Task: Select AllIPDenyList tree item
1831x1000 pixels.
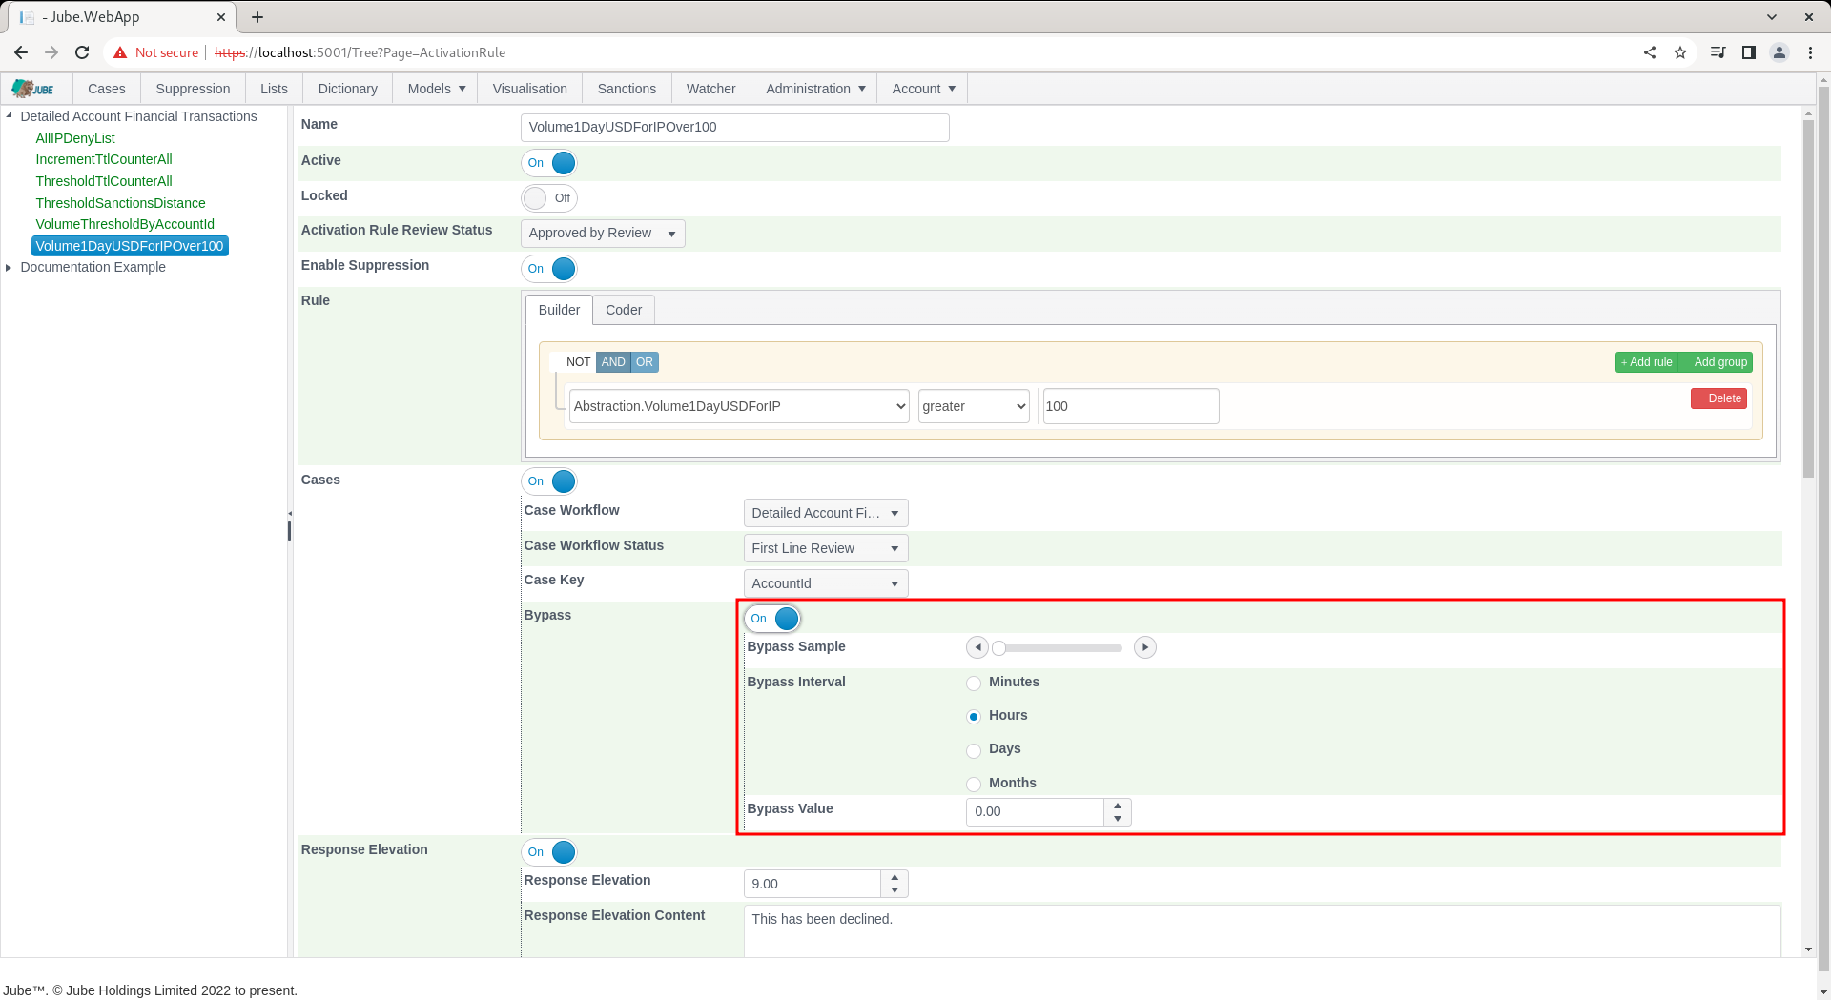Action: 75,138
